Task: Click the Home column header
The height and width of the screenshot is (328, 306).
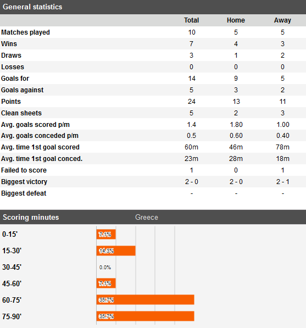Action: [236, 20]
